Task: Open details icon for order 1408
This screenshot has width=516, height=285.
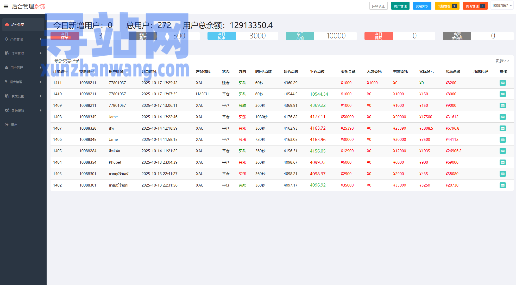Action: pos(502,117)
